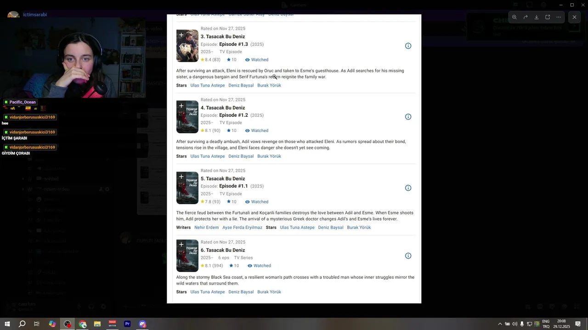Click the zoom magnifier icon in image viewer

click(514, 17)
